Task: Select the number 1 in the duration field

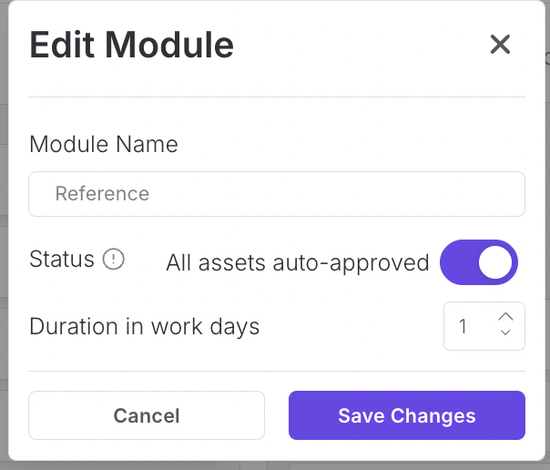Action: (463, 326)
